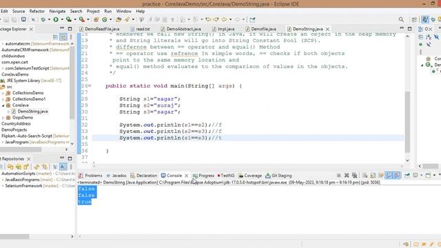Start debugging with the Debug bug icon

pos(43,19)
